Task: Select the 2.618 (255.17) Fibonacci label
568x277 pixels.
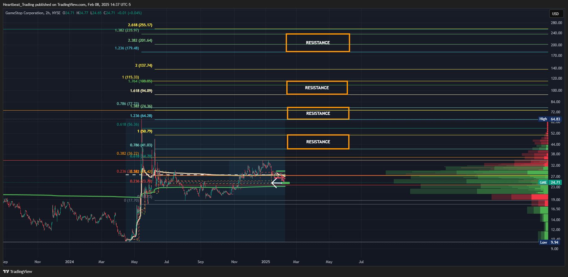Action: pyautogui.click(x=140, y=25)
